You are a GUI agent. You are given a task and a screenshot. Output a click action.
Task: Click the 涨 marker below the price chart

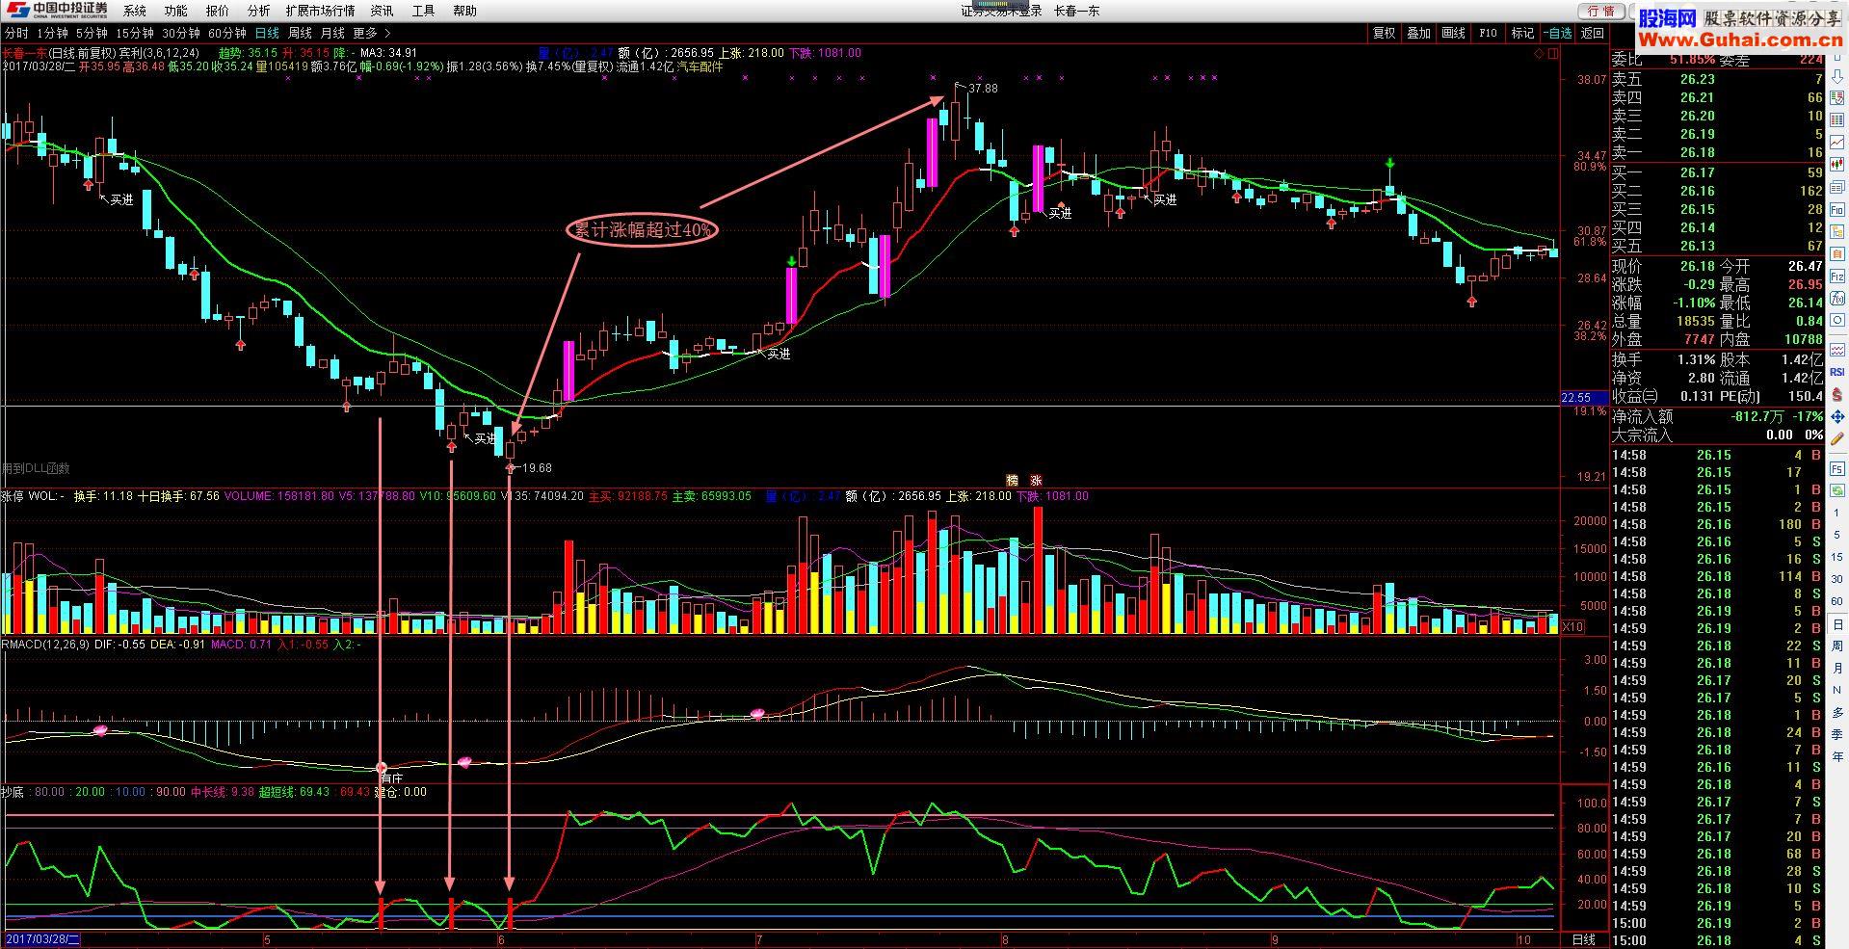[x=1036, y=480]
